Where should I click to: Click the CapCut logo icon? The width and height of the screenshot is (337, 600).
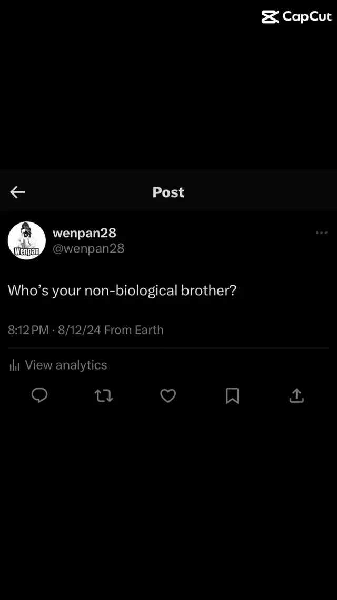click(270, 17)
